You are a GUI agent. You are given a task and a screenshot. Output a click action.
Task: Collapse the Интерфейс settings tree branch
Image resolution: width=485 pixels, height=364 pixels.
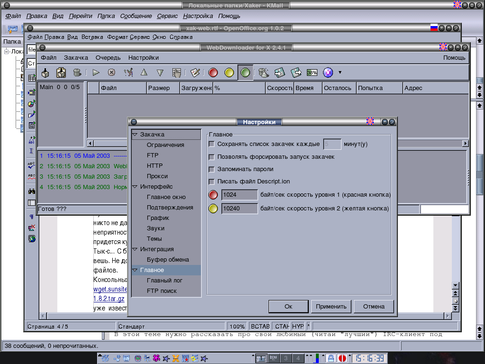click(x=135, y=187)
